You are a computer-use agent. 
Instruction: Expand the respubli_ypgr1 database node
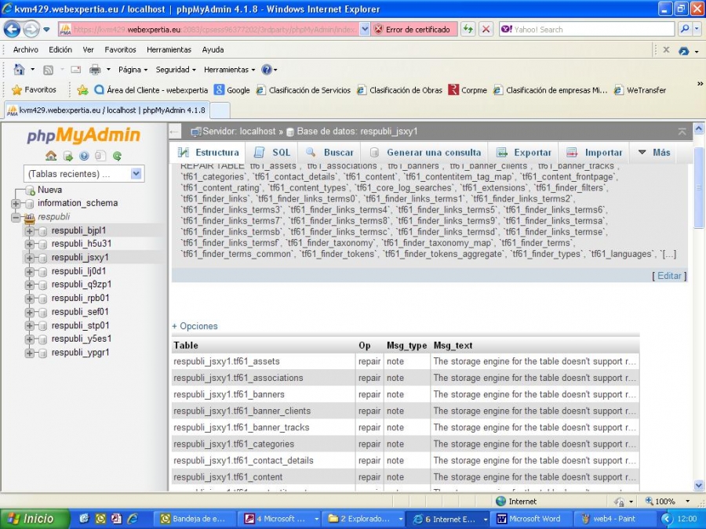click(x=30, y=353)
